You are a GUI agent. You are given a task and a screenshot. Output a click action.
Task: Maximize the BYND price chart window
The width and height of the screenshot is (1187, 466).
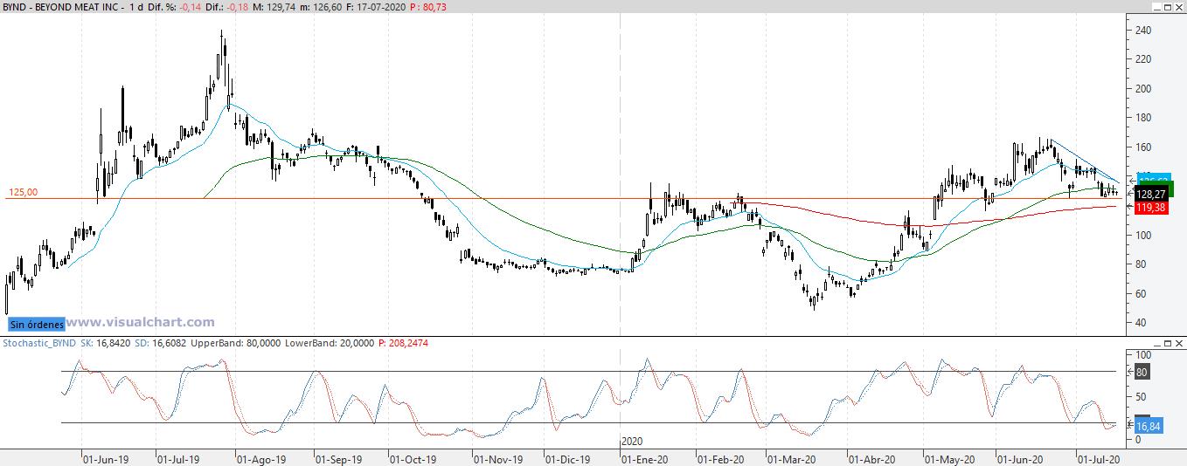click(1167, 7)
